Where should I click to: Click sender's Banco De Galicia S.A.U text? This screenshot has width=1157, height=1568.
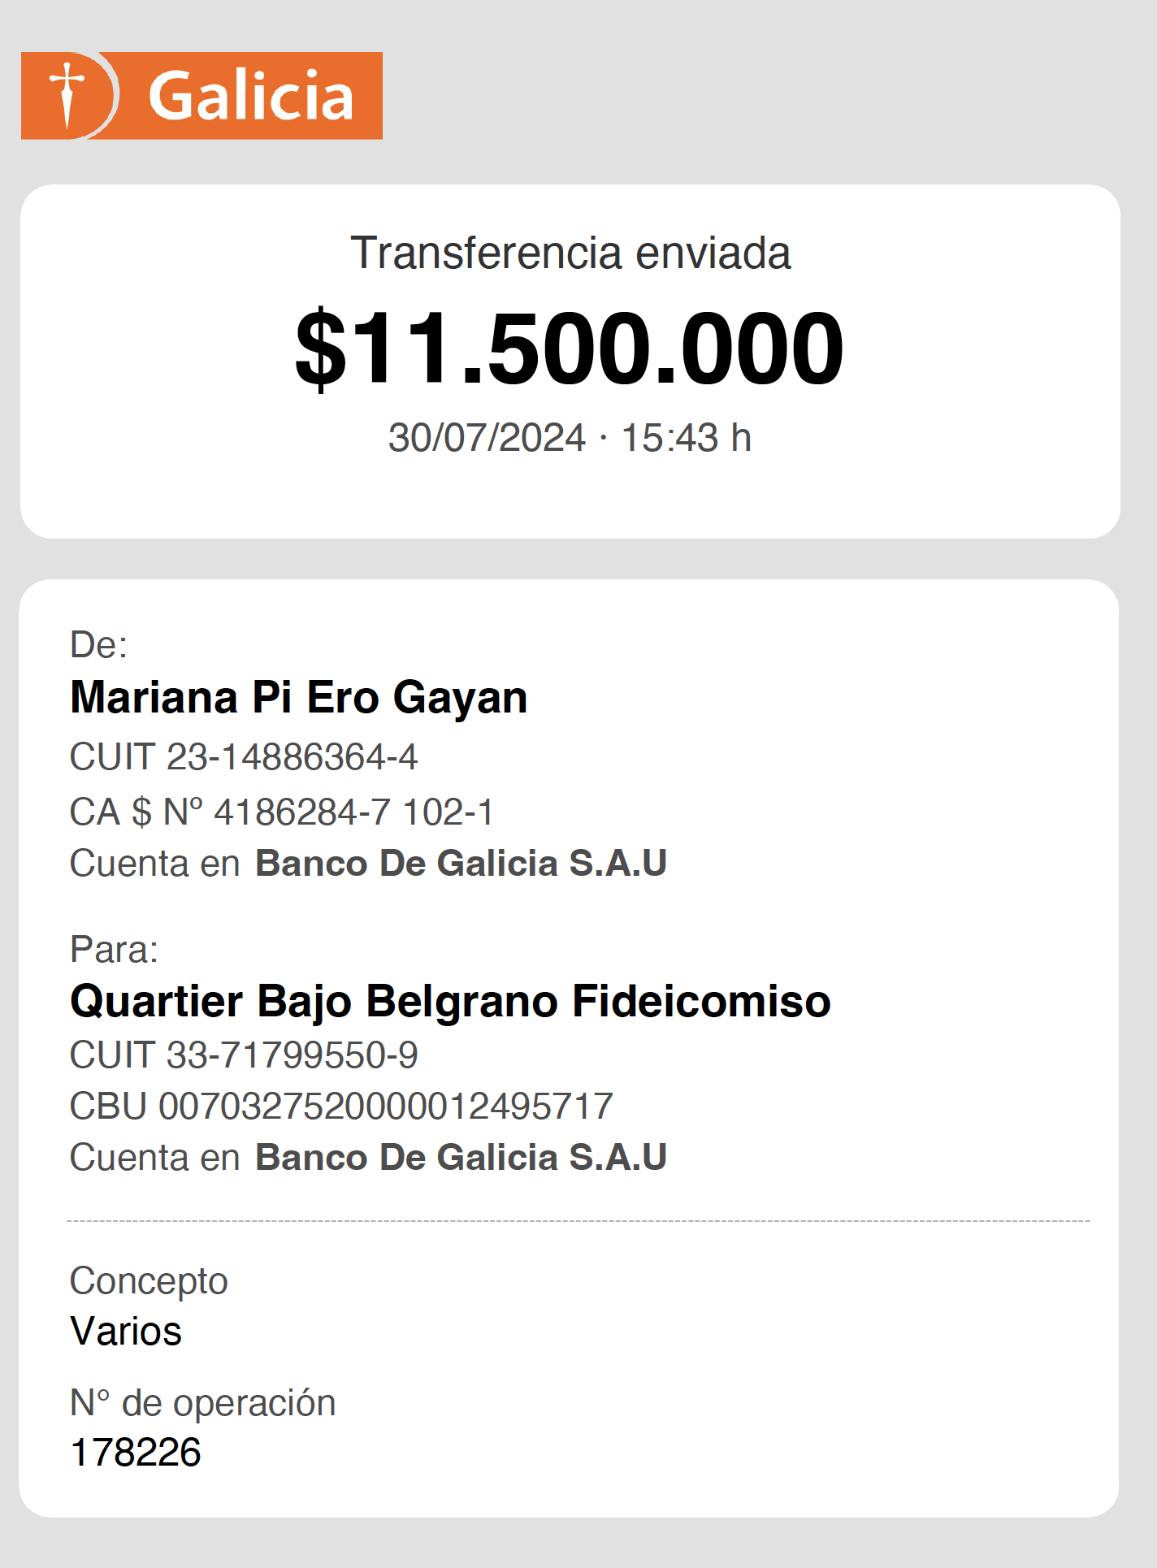pyautogui.click(x=461, y=863)
